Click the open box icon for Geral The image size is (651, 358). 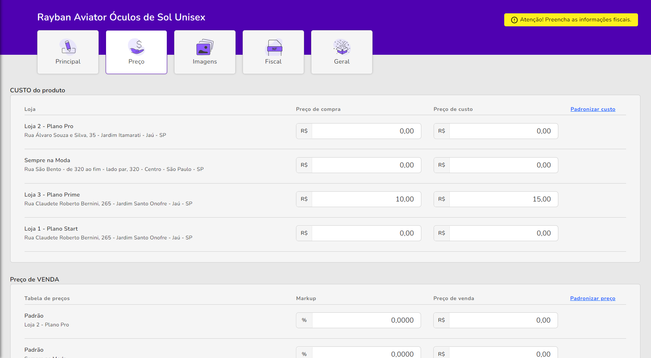point(342,47)
